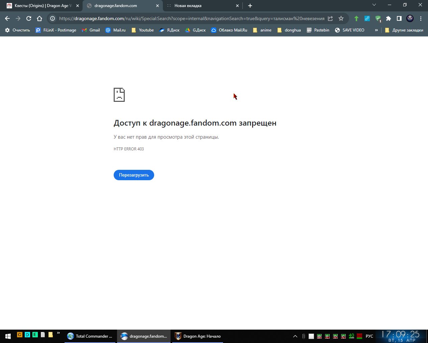Click the document icon in quick launch
The width and height of the screenshot is (428, 343).
(x=43, y=334)
